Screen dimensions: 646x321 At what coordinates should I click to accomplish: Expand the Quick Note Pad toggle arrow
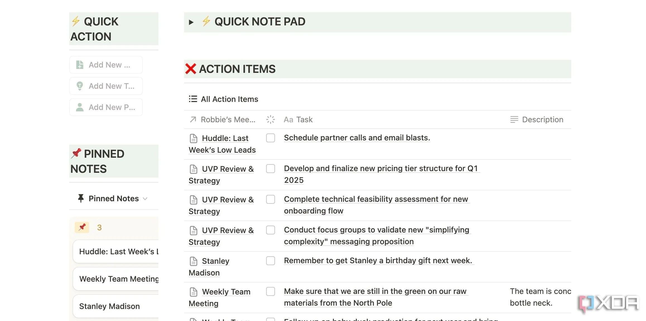(x=191, y=22)
